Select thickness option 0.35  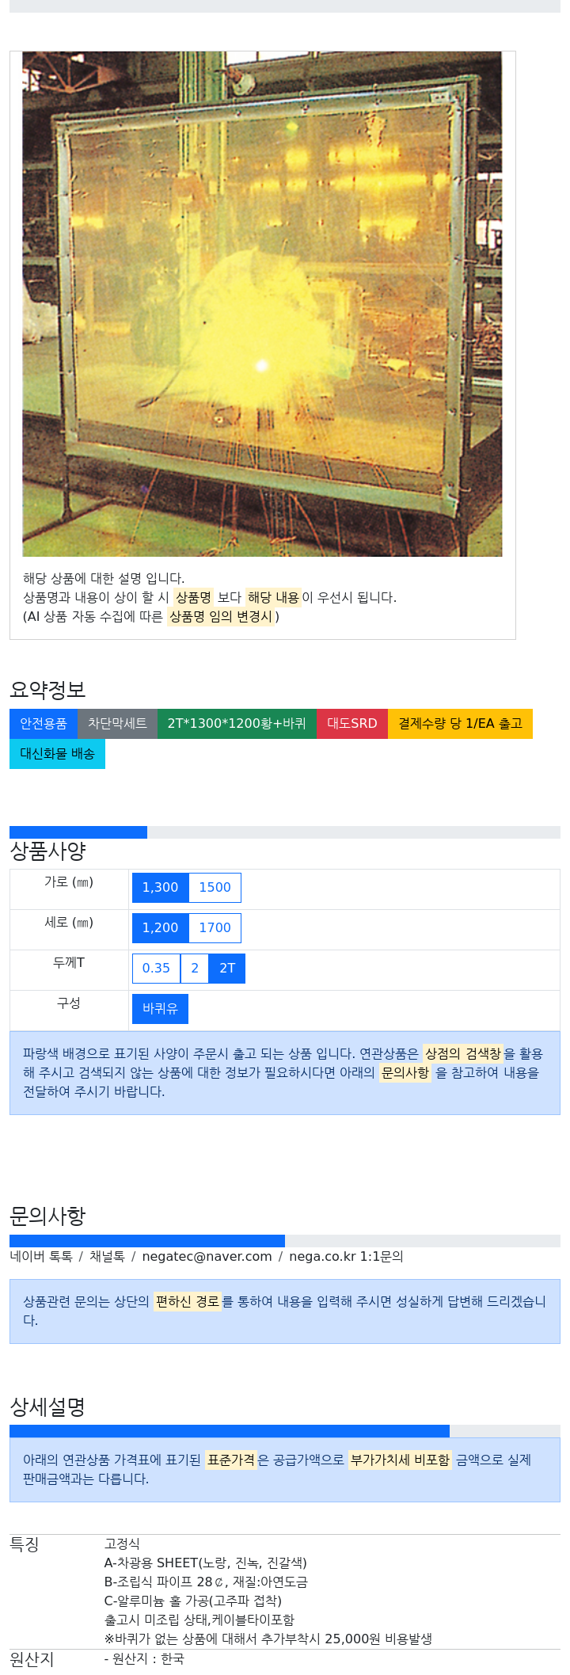tap(156, 969)
